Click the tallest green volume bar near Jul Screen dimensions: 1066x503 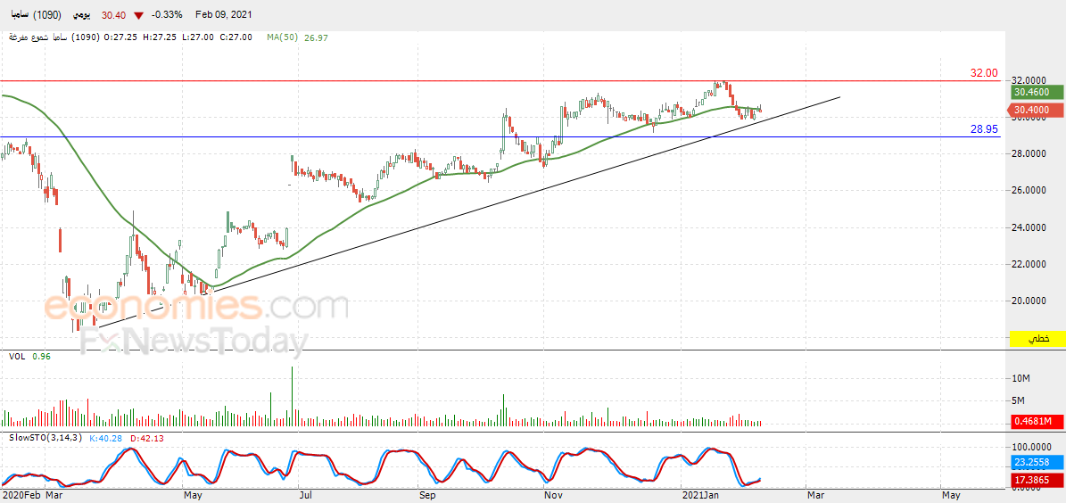pos(293,396)
